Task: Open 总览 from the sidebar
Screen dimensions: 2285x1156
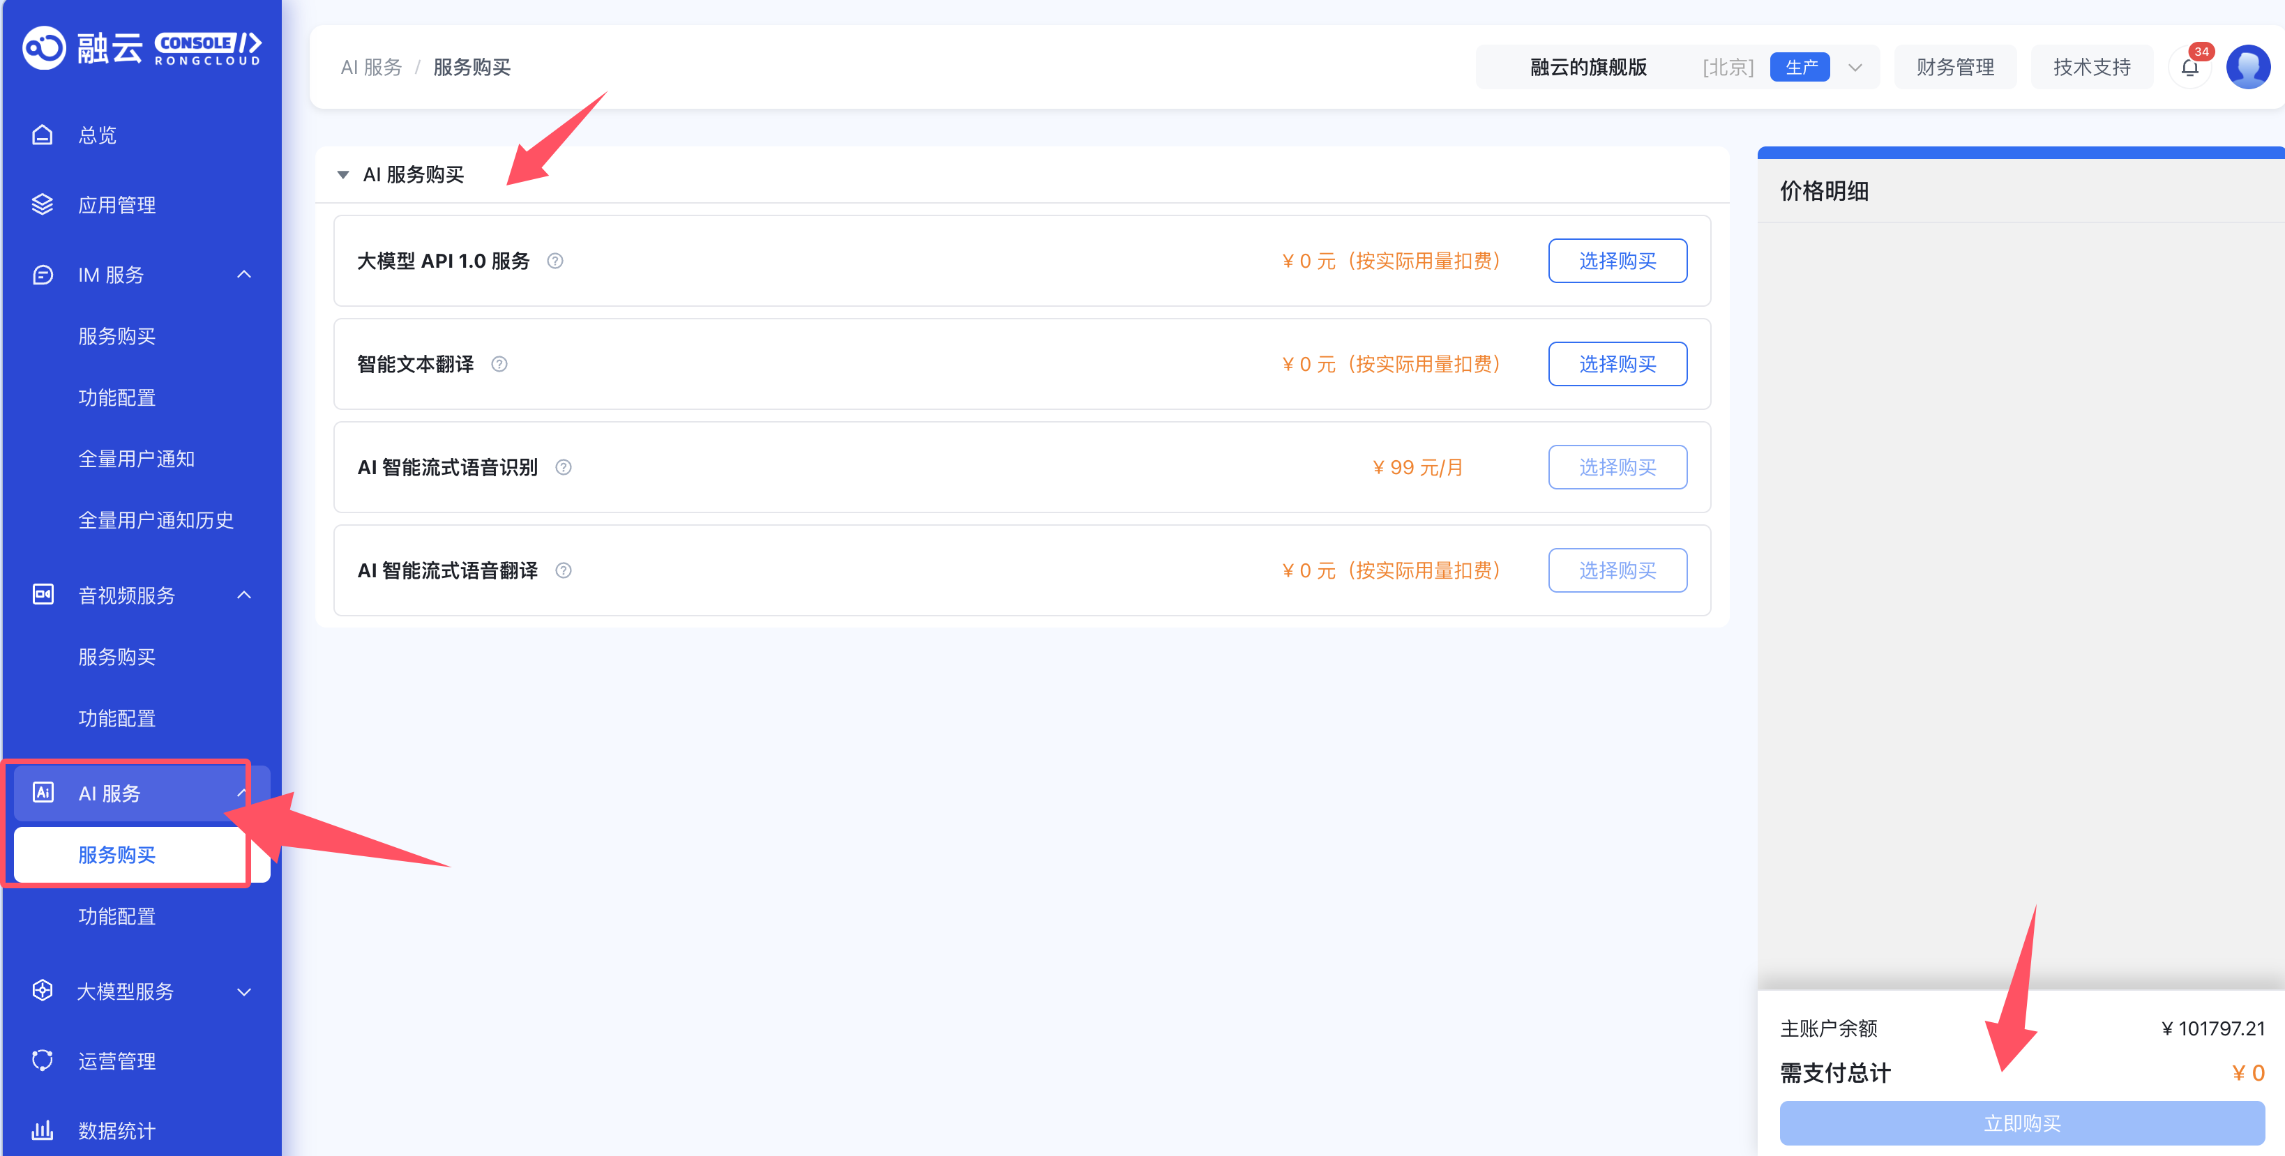Action: (x=98, y=135)
